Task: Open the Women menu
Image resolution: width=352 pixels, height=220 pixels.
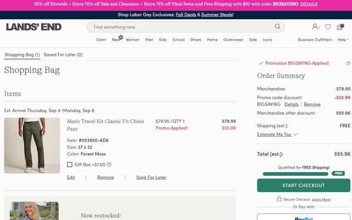Action: [133, 40]
